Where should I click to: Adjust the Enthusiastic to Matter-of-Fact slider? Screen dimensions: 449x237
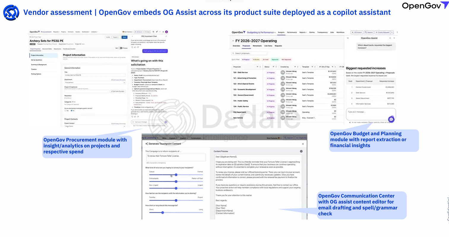coord(176,182)
